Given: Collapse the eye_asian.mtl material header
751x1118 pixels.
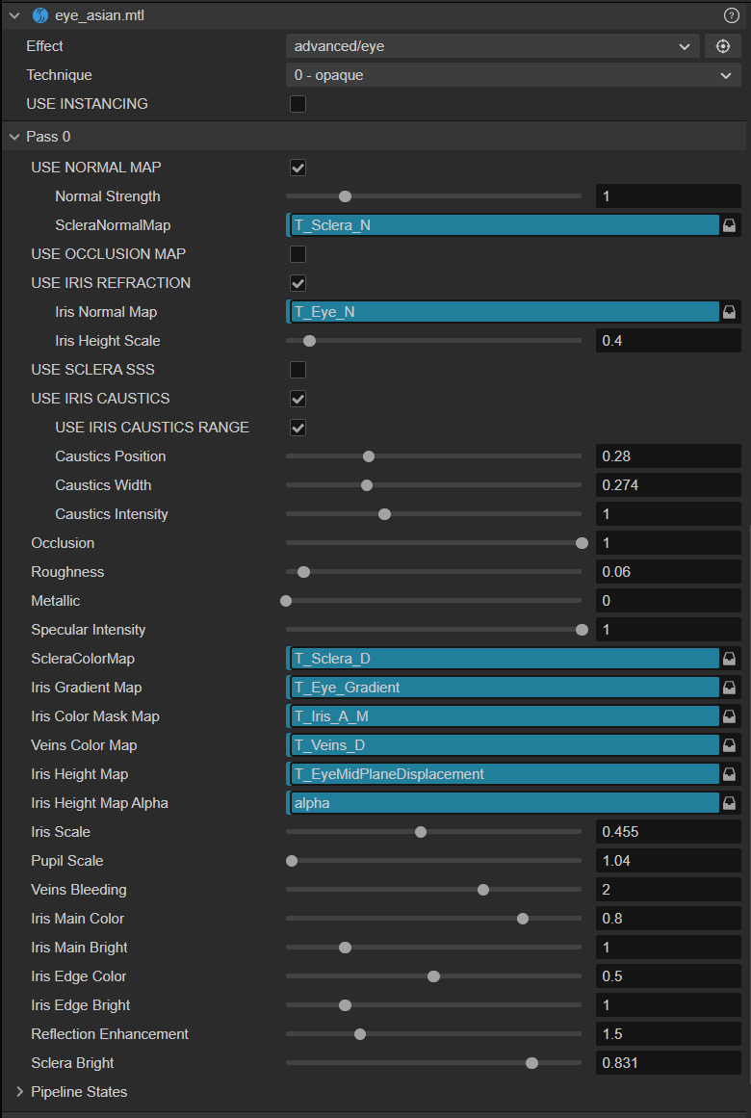Looking at the screenshot, I should [x=14, y=15].
